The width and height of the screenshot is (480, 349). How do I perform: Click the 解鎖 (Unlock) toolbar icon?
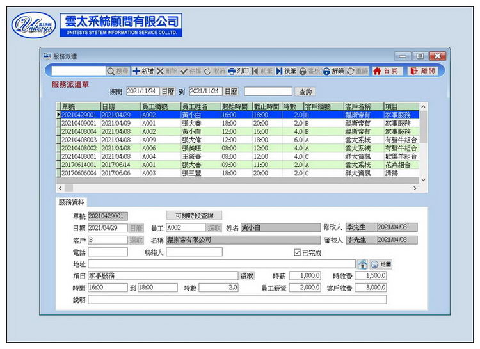click(326, 71)
